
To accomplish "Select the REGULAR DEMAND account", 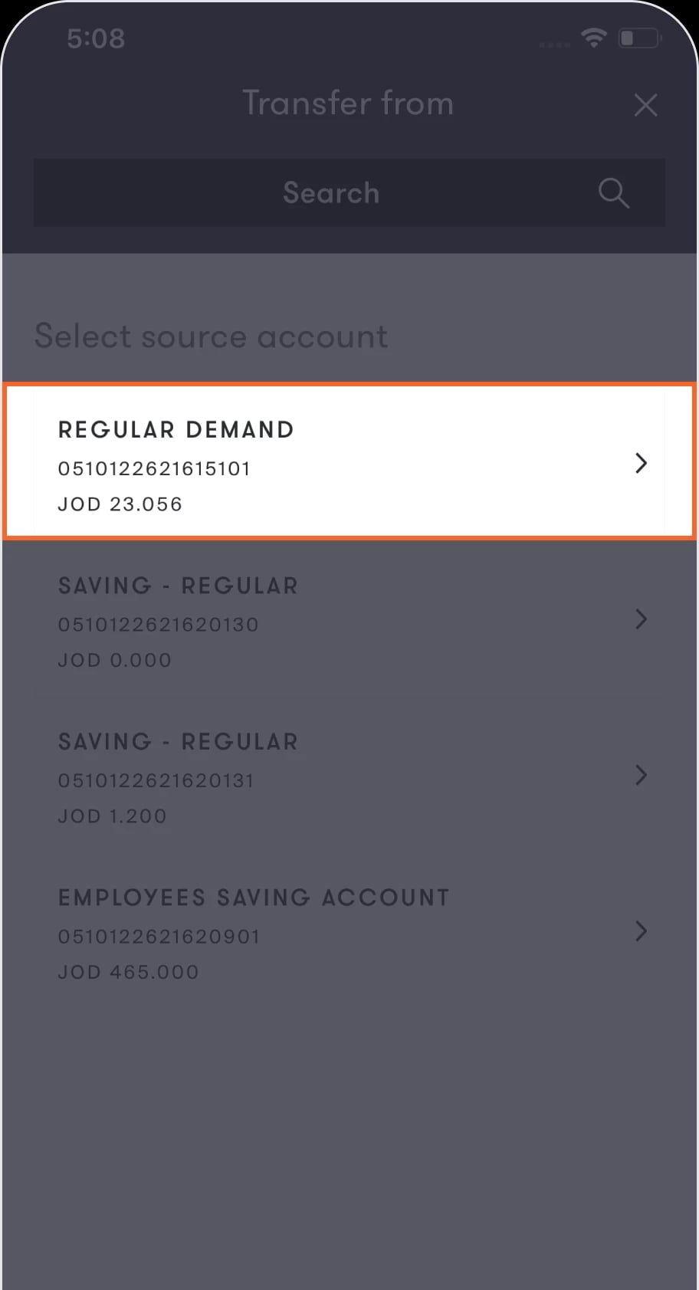I will tap(349, 462).
